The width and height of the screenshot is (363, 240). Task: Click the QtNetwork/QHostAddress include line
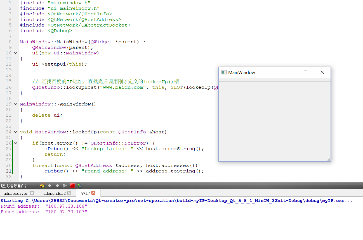tap(70, 20)
